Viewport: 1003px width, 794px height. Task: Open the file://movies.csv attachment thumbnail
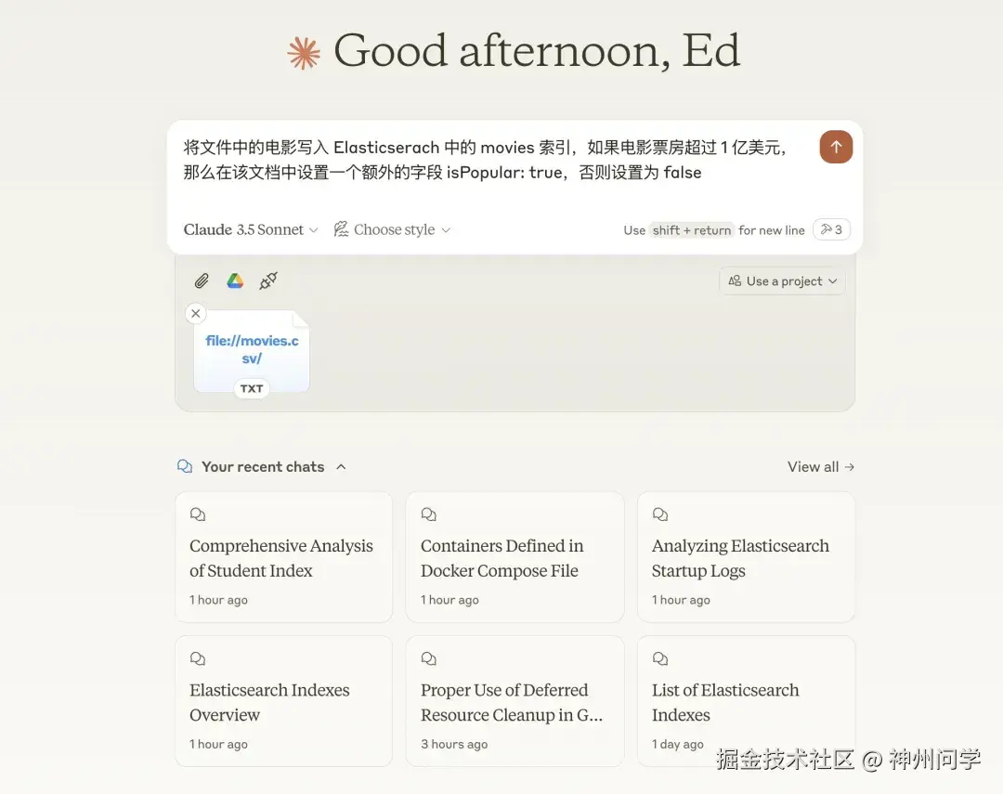252,351
